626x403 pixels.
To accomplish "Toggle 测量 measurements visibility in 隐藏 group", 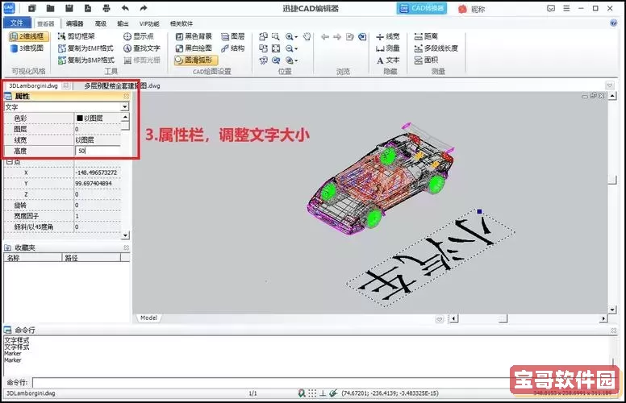I will click(388, 48).
